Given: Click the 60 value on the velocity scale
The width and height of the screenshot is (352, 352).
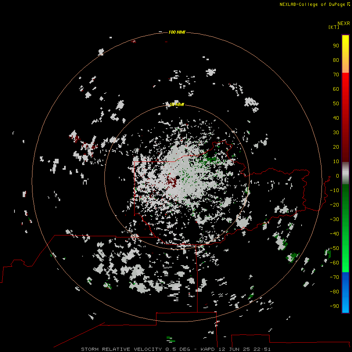Looking at the screenshot, I should point(336,89).
